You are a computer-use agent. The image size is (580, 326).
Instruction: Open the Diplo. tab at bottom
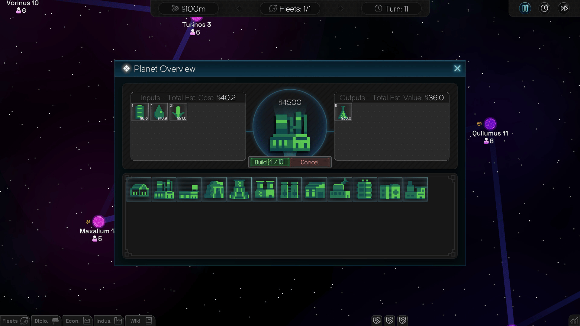(x=47, y=321)
